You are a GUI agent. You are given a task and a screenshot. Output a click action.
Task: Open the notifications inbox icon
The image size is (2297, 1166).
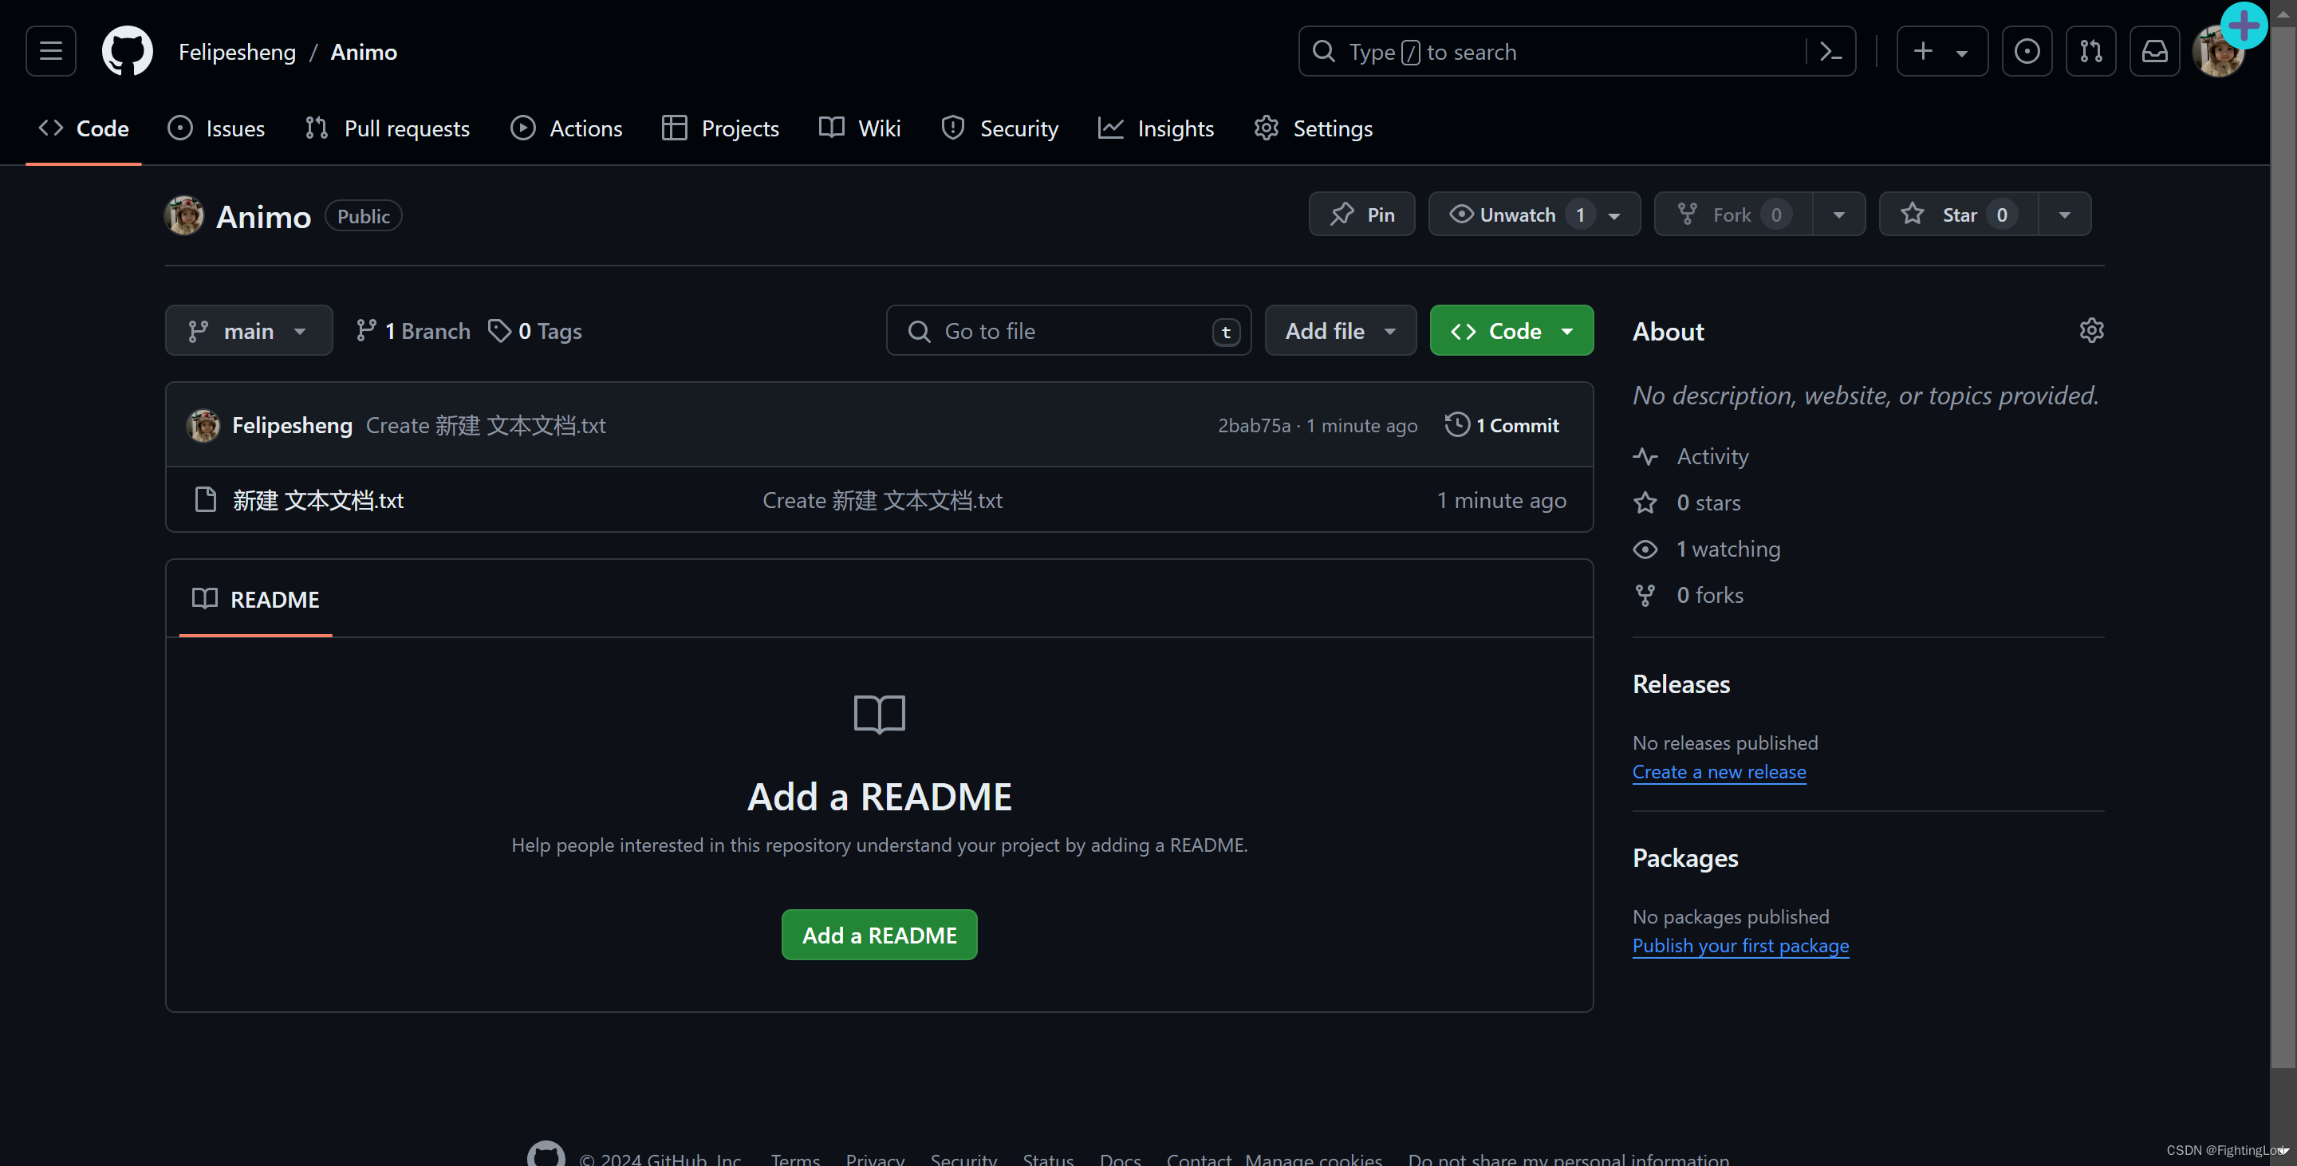click(2155, 51)
